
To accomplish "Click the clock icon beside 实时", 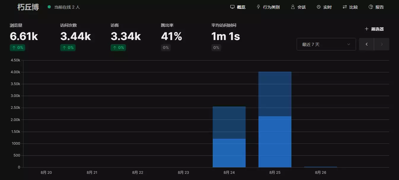I will point(319,7).
